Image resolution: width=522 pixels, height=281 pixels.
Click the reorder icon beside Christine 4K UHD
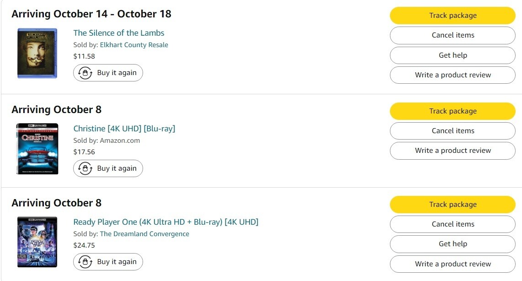pyautogui.click(x=85, y=168)
